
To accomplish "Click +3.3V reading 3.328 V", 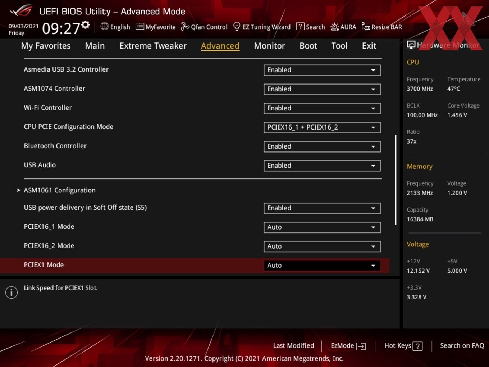I will point(416,297).
